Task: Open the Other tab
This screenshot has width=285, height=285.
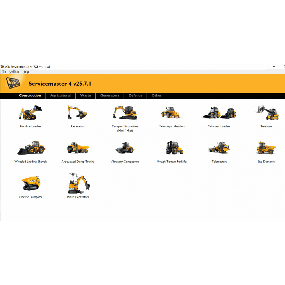Action: [x=157, y=95]
